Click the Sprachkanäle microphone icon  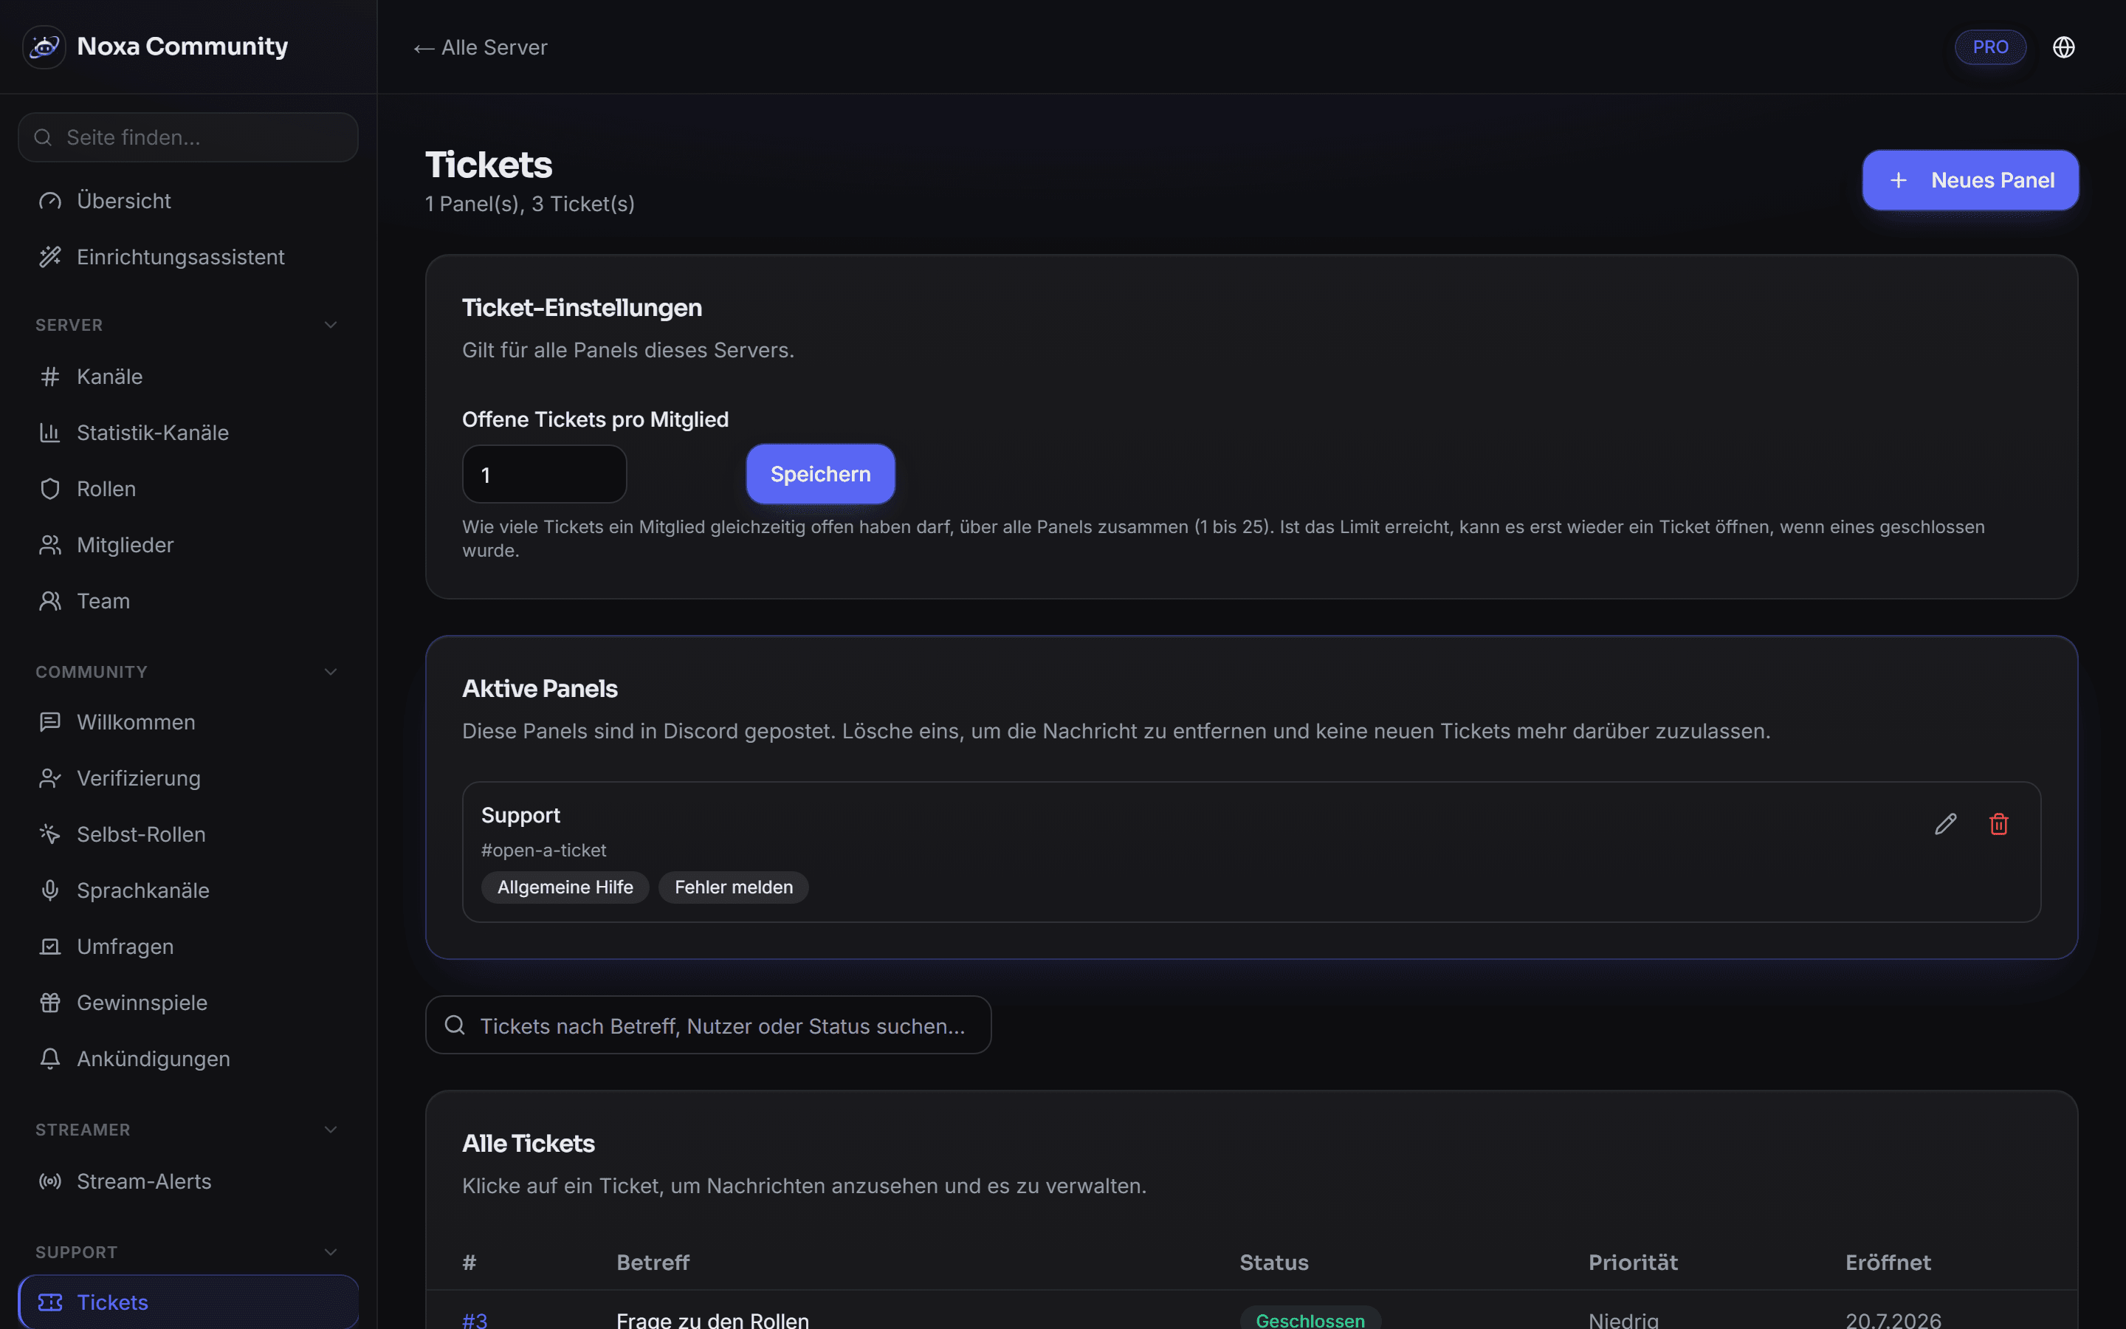[50, 890]
